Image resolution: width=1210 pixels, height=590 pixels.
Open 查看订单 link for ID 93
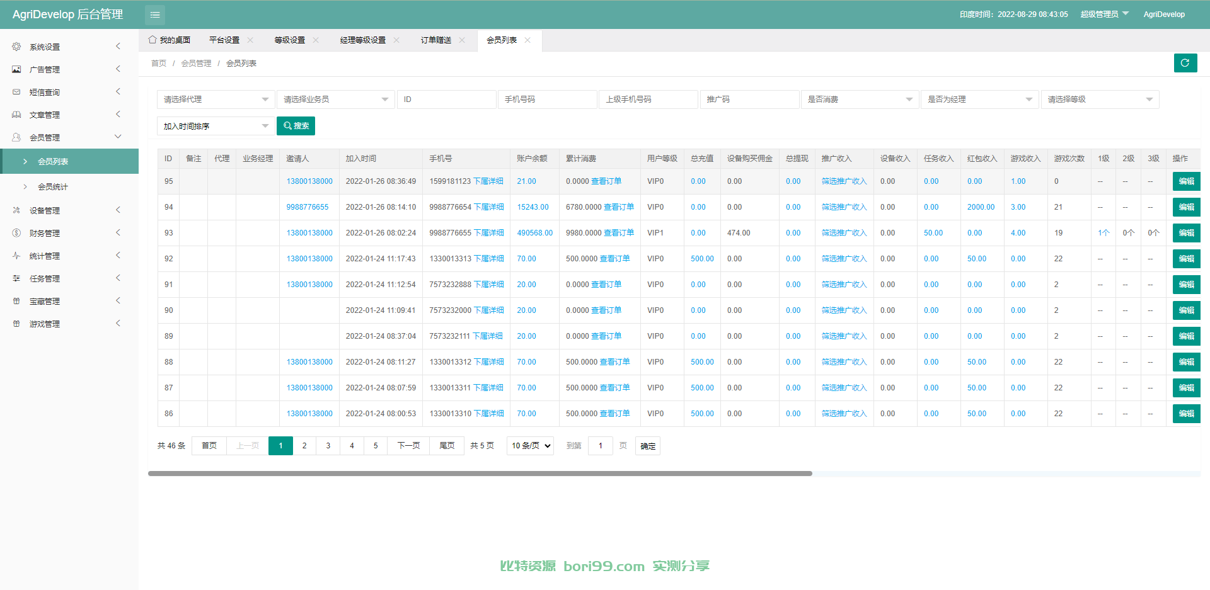click(619, 233)
